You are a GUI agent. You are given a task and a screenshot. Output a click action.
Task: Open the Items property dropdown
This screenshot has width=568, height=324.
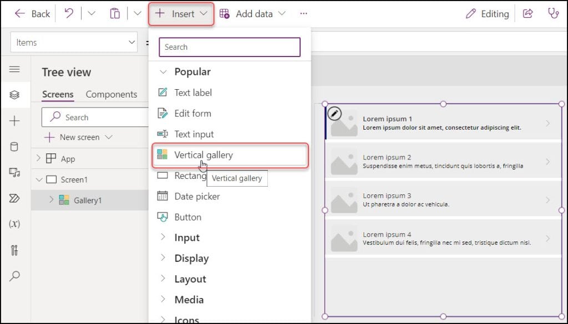pyautogui.click(x=74, y=42)
